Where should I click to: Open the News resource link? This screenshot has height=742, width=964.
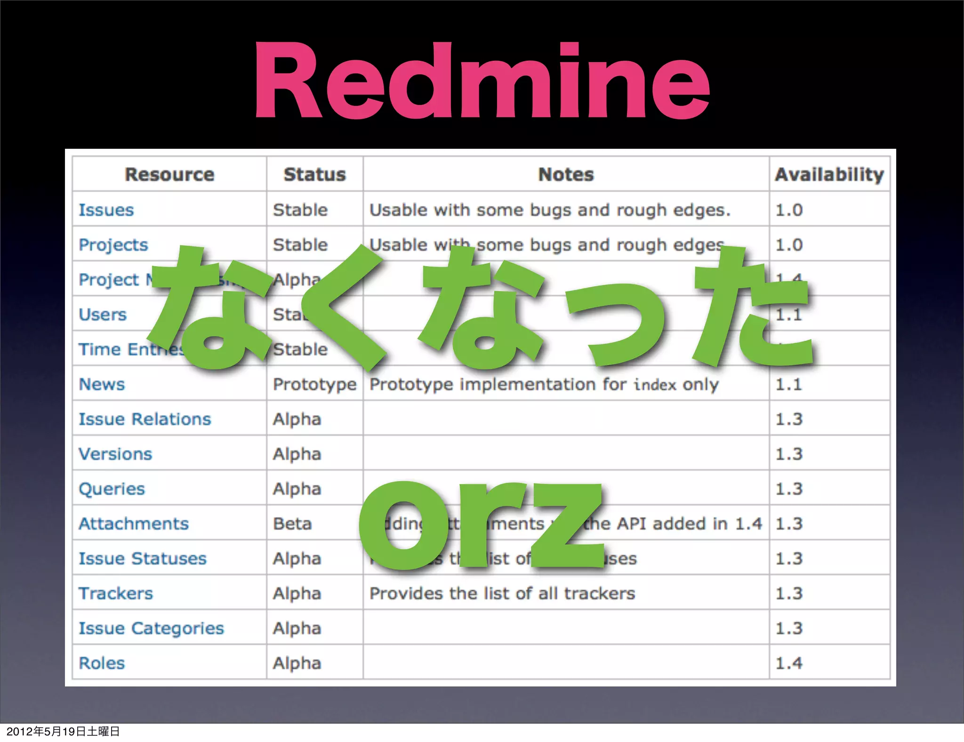102,384
